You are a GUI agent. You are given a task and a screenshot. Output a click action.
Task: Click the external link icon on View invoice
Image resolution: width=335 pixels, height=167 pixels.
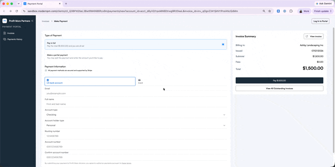point(307,36)
